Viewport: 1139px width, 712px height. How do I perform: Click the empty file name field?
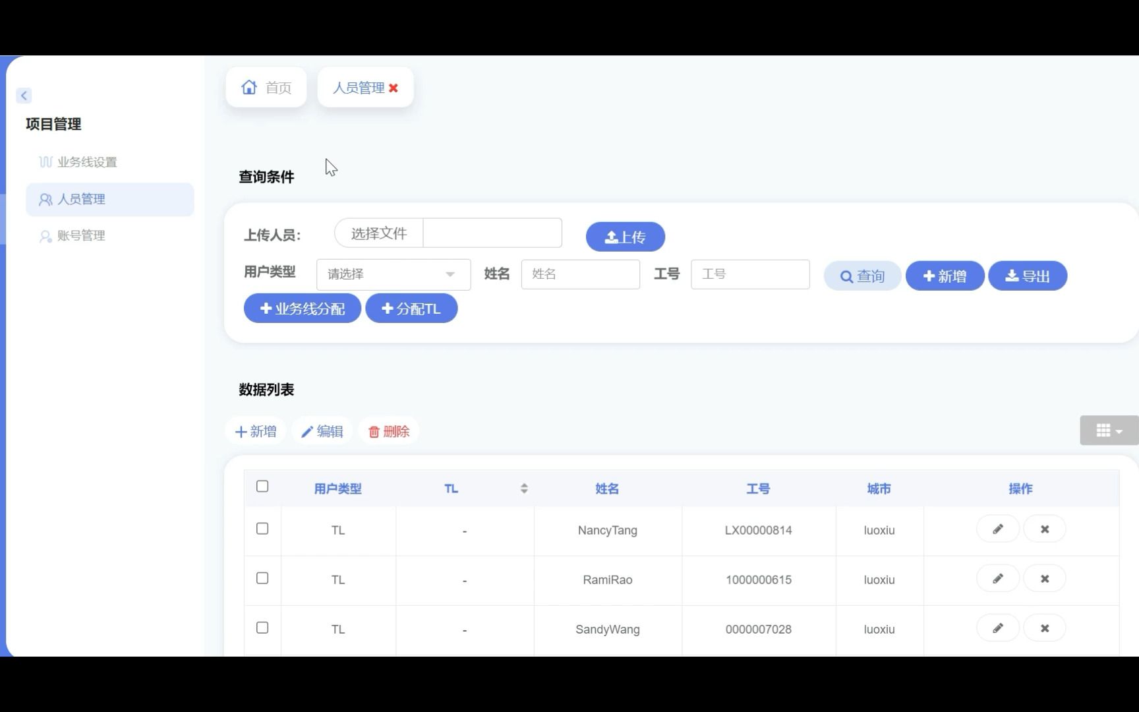tap(492, 233)
